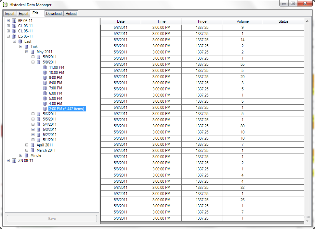The height and width of the screenshot is (229, 315).
Task: Expand the April 2011 node
Action: point(27,145)
